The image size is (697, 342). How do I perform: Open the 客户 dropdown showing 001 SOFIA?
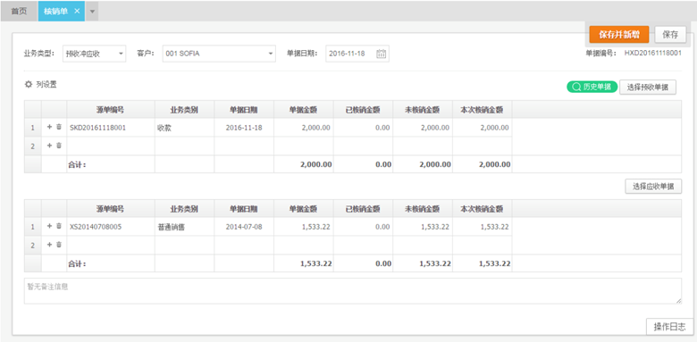(219, 54)
